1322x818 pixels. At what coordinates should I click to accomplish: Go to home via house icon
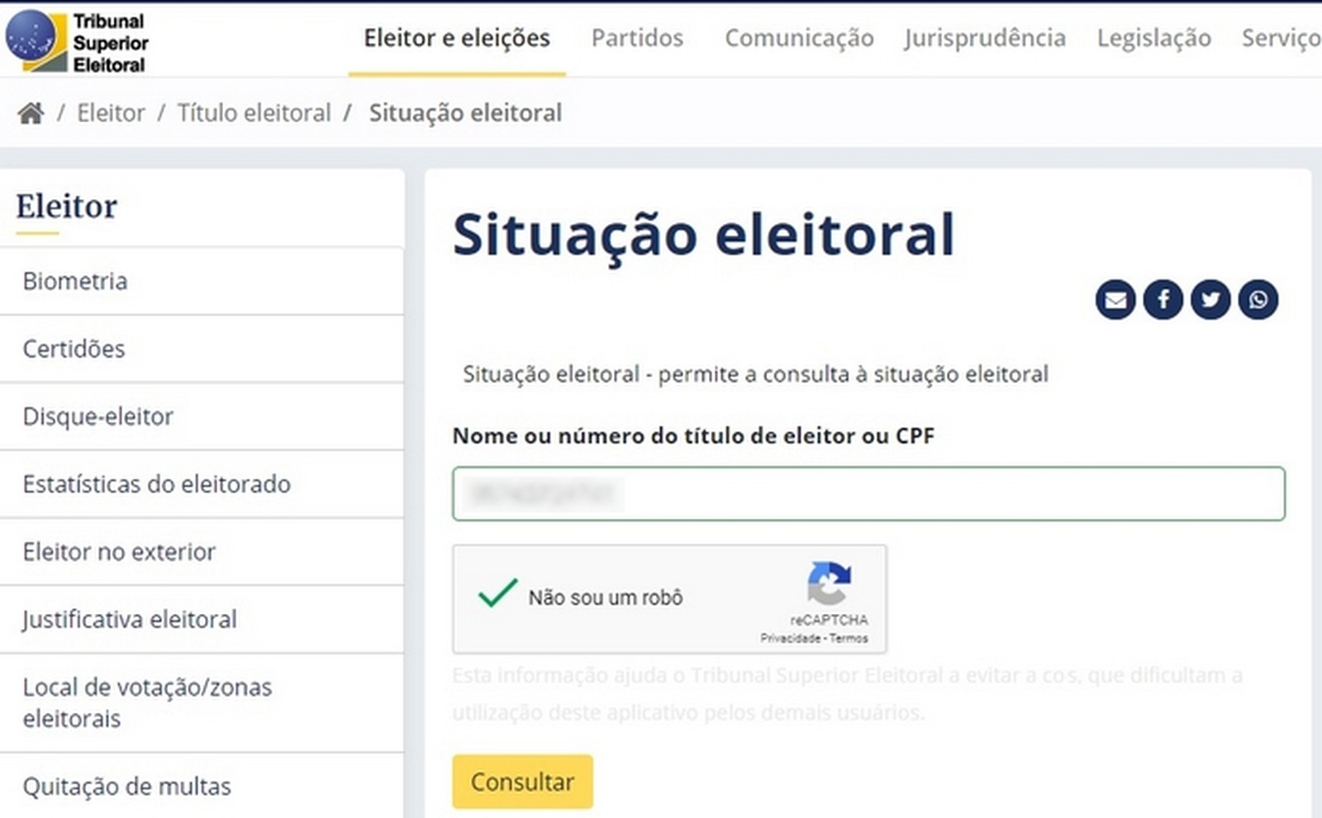tap(31, 113)
